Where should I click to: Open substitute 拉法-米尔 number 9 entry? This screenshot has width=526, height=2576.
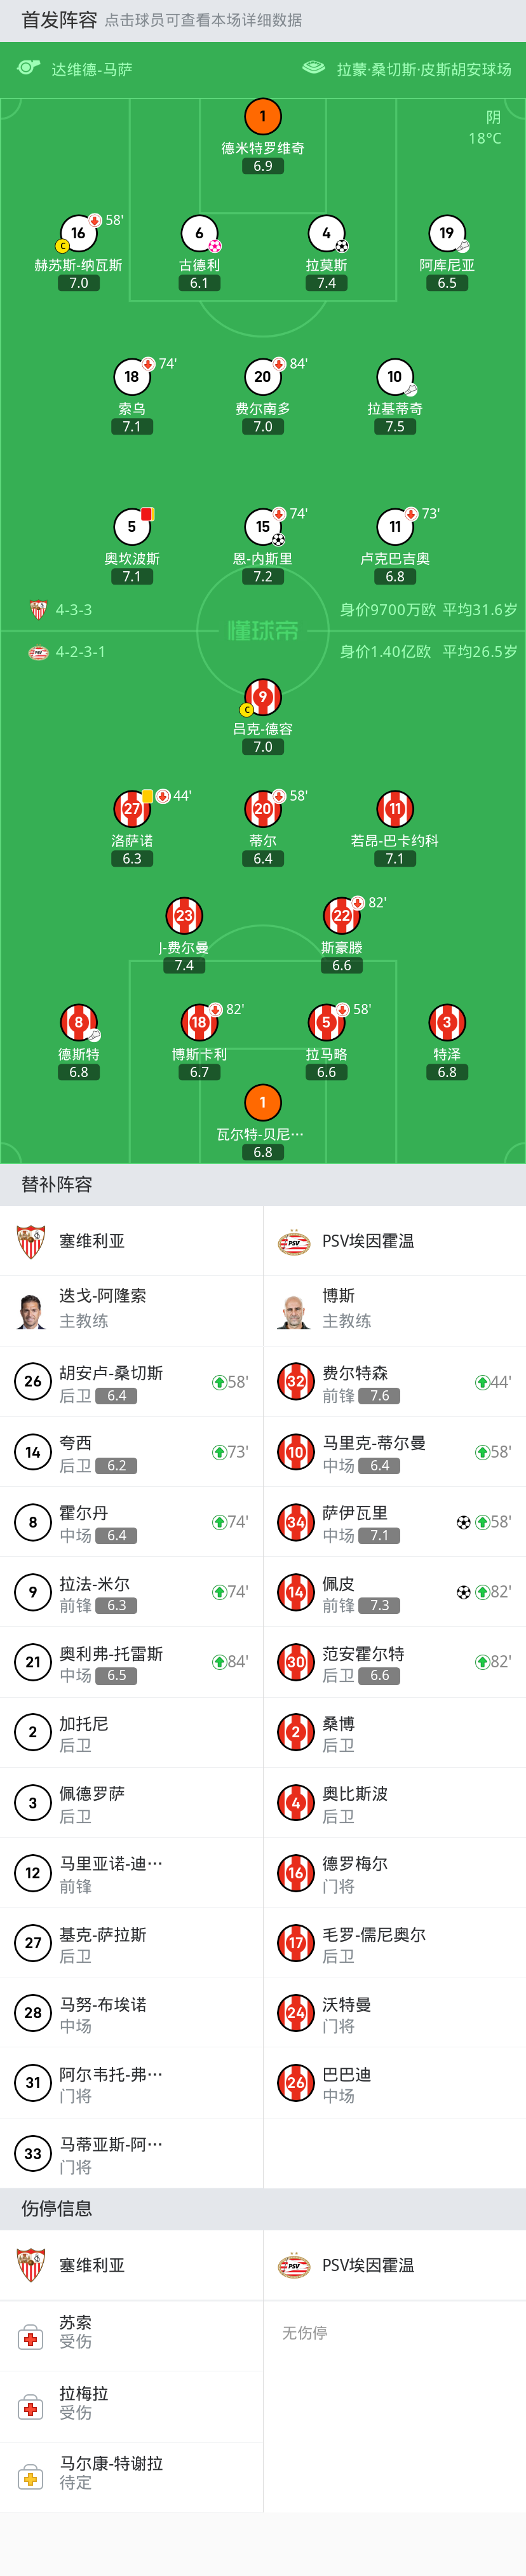131,1592
